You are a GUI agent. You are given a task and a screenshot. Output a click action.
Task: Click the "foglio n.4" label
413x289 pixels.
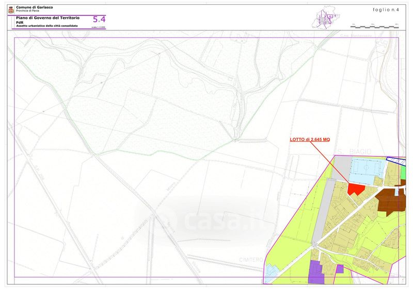(x=385, y=10)
